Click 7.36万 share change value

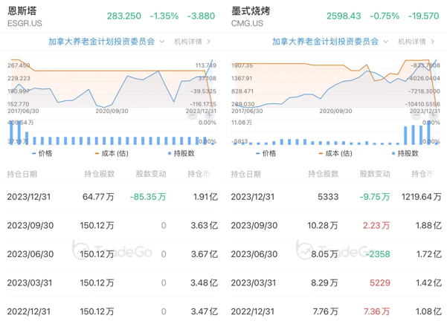[376, 311]
